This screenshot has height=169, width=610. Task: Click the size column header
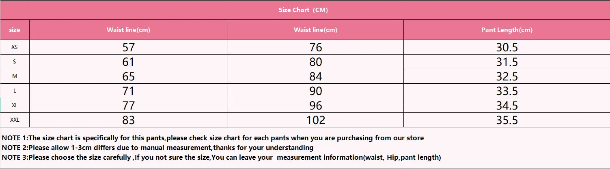[15, 30]
